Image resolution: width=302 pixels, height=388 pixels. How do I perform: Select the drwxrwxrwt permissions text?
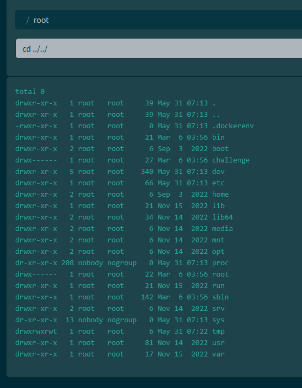point(36,331)
